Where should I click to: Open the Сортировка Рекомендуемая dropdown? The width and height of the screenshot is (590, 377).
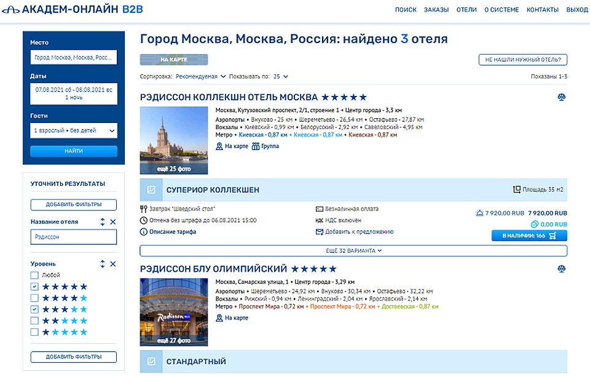200,76
